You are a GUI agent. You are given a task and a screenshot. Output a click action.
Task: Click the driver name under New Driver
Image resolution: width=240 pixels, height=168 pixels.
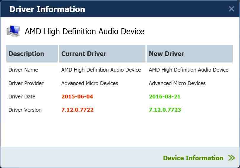click(188, 70)
